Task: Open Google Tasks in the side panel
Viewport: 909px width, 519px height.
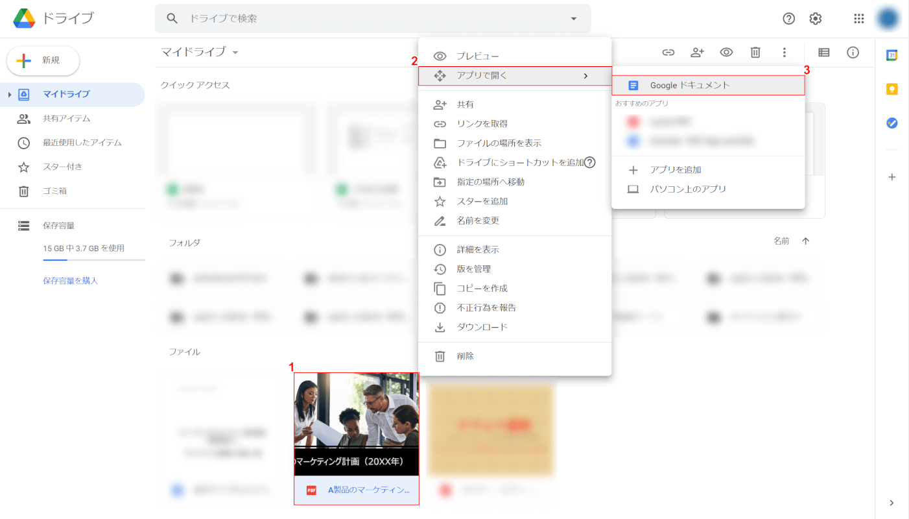Action: (x=891, y=123)
